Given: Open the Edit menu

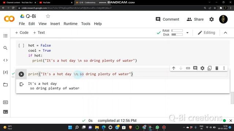Looking at the screenshot, I should coord(32,24).
